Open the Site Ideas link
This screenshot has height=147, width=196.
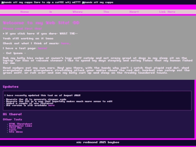coord(16,132)
